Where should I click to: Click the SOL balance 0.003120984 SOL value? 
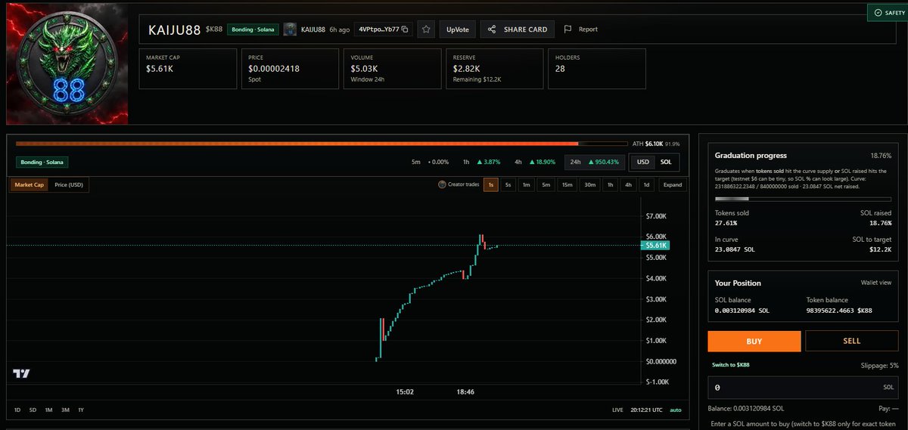click(742, 311)
